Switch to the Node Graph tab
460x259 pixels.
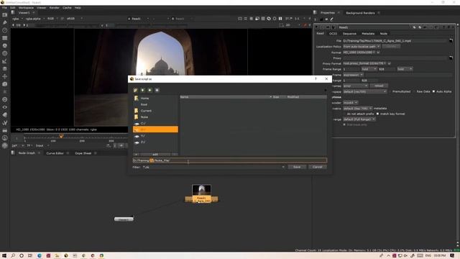(27, 153)
